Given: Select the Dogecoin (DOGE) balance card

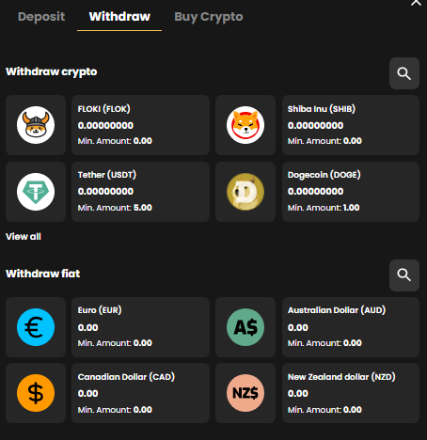Looking at the screenshot, I should tap(351, 192).
